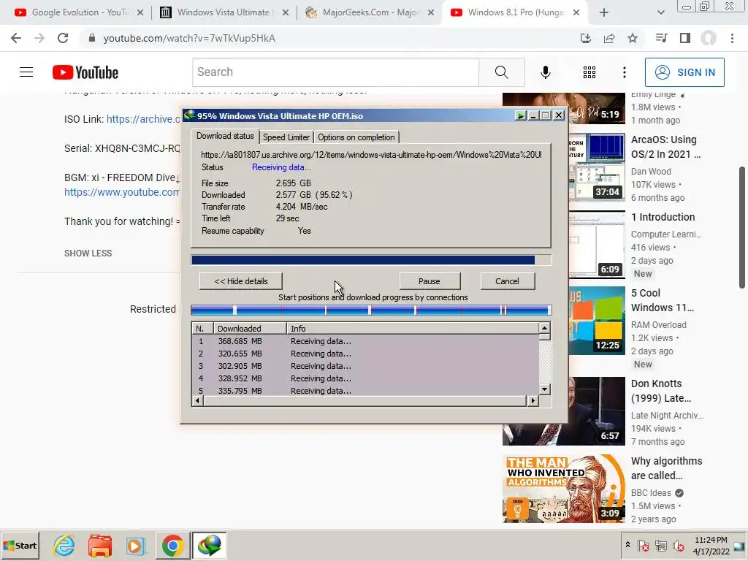
Task: Open a new Chrome tab
Action: click(x=604, y=12)
